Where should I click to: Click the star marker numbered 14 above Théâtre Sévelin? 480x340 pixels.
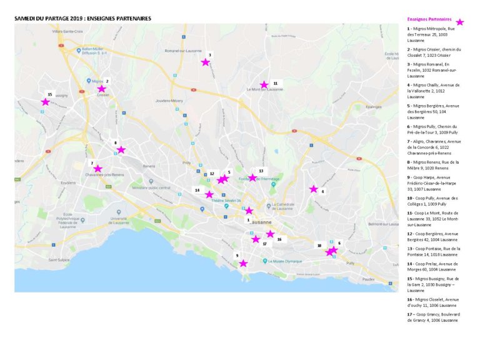click(x=209, y=194)
